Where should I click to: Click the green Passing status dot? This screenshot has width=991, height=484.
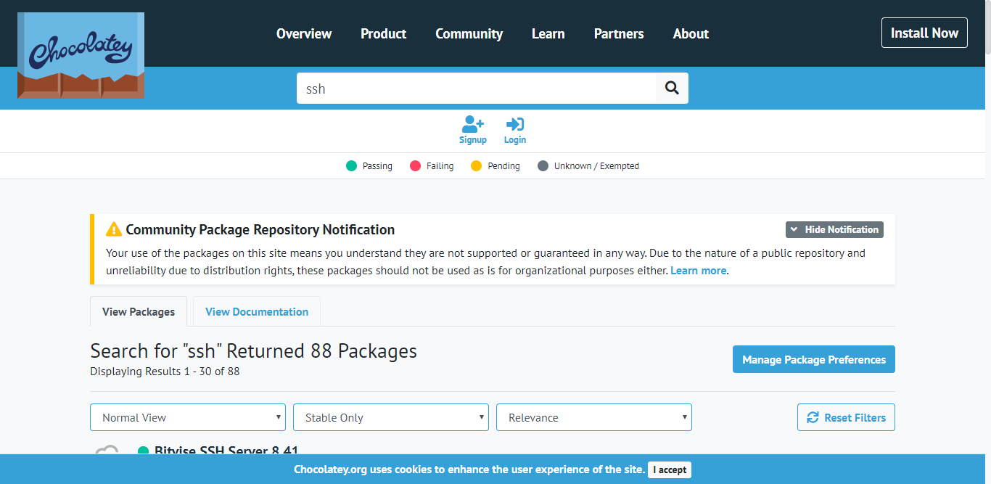tap(352, 166)
